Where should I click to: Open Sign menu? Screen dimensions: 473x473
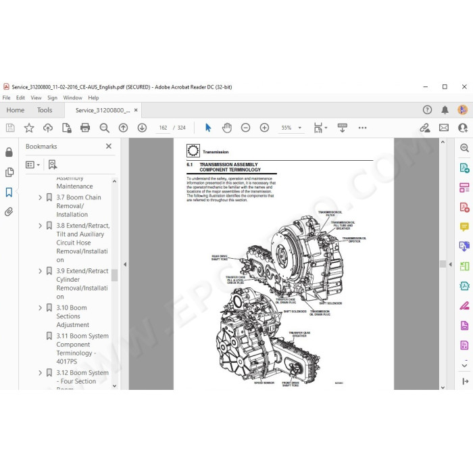(x=52, y=98)
